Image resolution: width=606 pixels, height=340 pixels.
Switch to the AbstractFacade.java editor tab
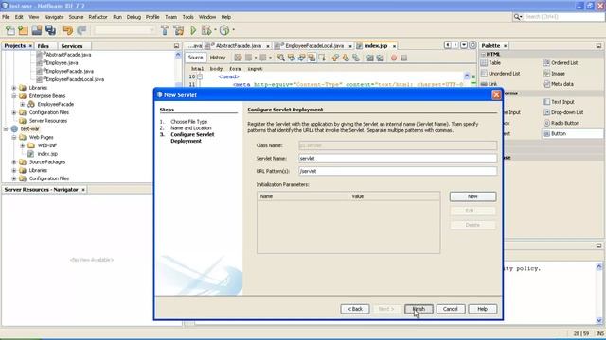[238, 46]
